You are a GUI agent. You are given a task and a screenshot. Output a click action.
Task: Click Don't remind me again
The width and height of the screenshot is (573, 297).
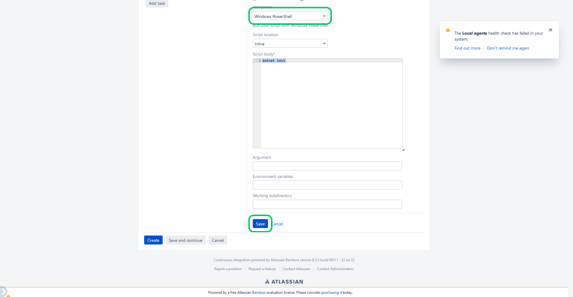(x=508, y=48)
